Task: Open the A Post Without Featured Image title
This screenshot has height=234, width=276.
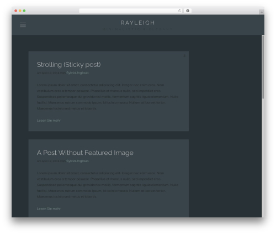Action: 85,153
